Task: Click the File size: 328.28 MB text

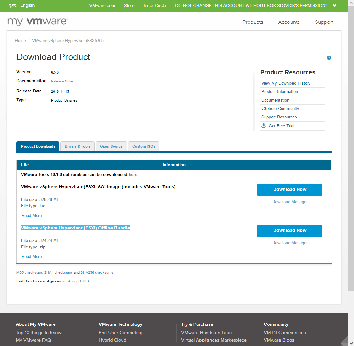Action: click(x=40, y=200)
